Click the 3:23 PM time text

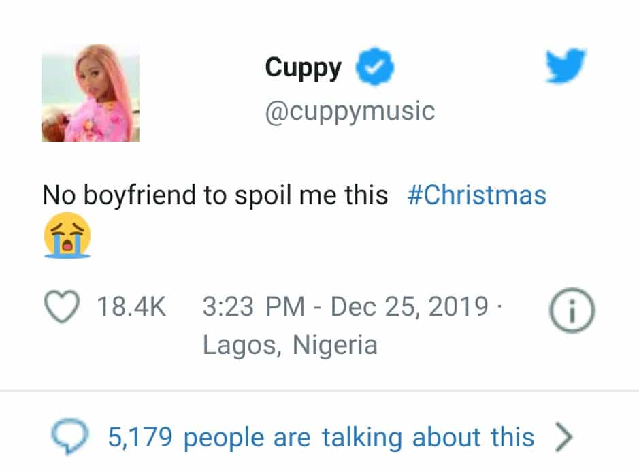click(253, 307)
